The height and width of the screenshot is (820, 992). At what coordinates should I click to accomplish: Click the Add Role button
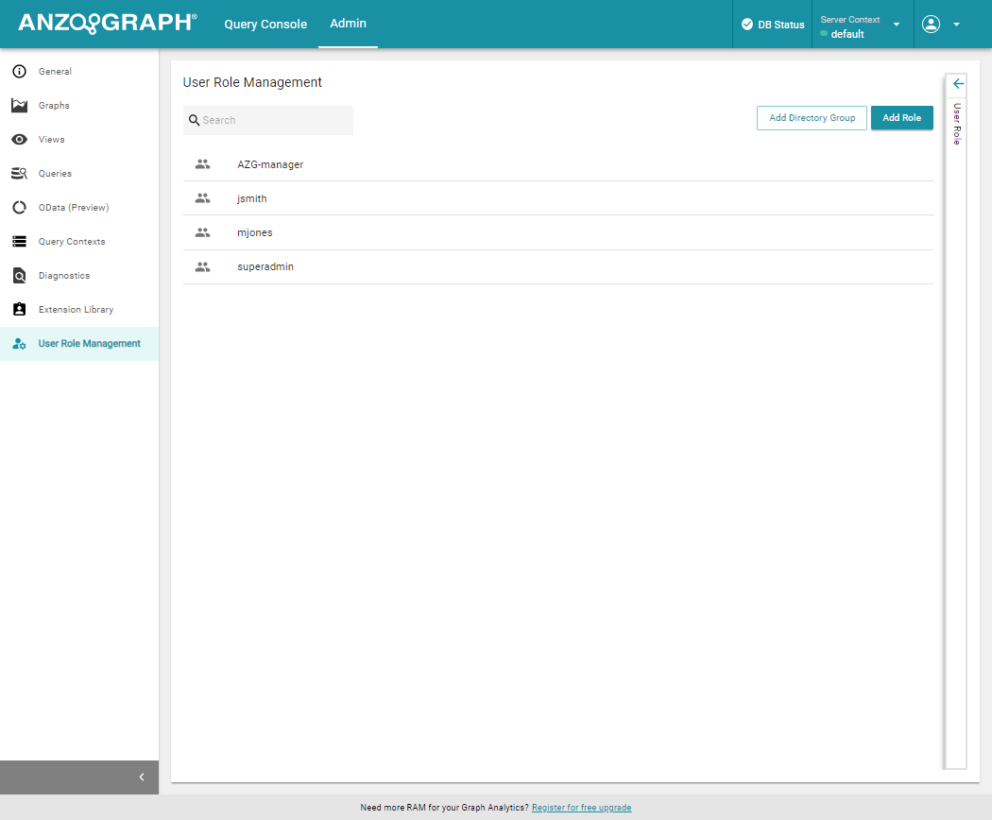coord(901,118)
